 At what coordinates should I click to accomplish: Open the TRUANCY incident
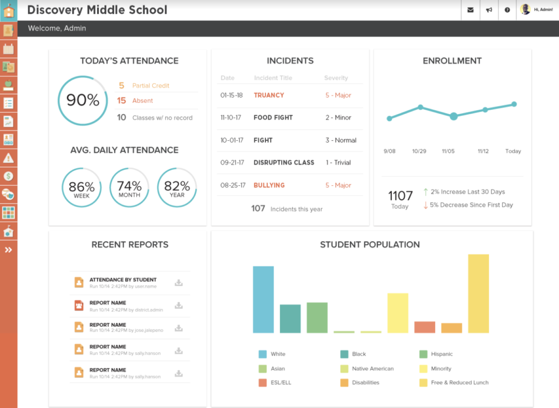coord(269,95)
